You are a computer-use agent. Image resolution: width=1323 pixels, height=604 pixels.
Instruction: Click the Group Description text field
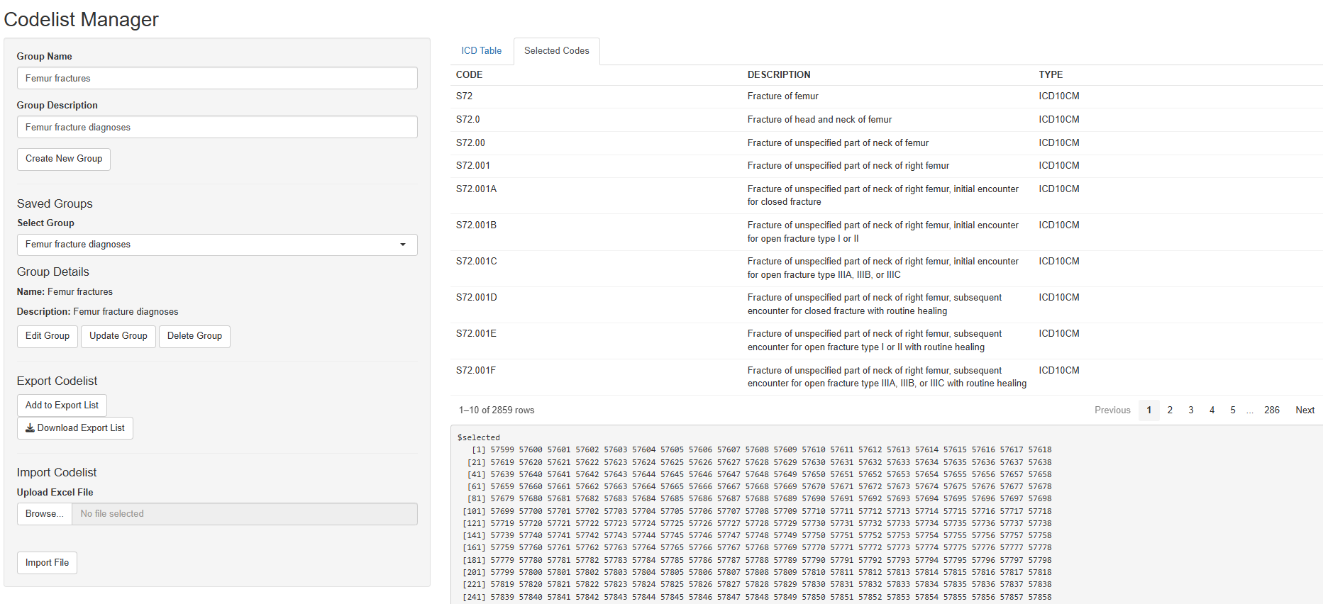click(x=217, y=128)
